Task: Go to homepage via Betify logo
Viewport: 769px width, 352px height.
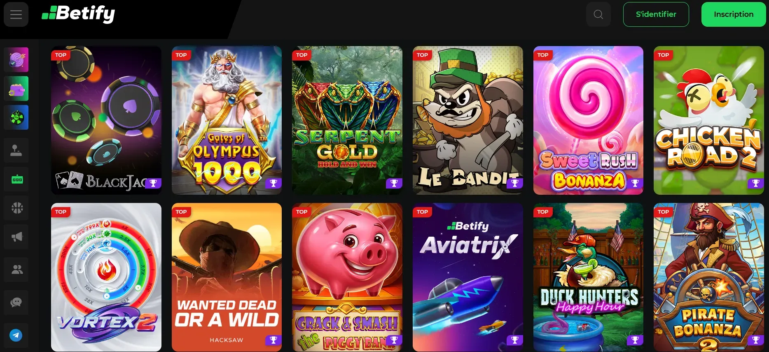Action: (x=78, y=14)
